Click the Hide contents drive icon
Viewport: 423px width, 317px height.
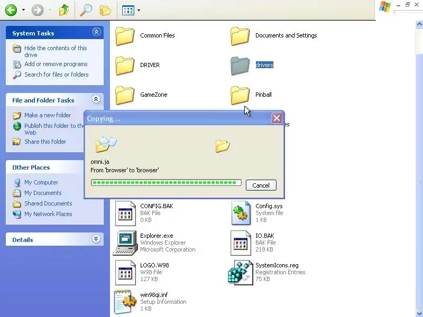click(x=17, y=49)
